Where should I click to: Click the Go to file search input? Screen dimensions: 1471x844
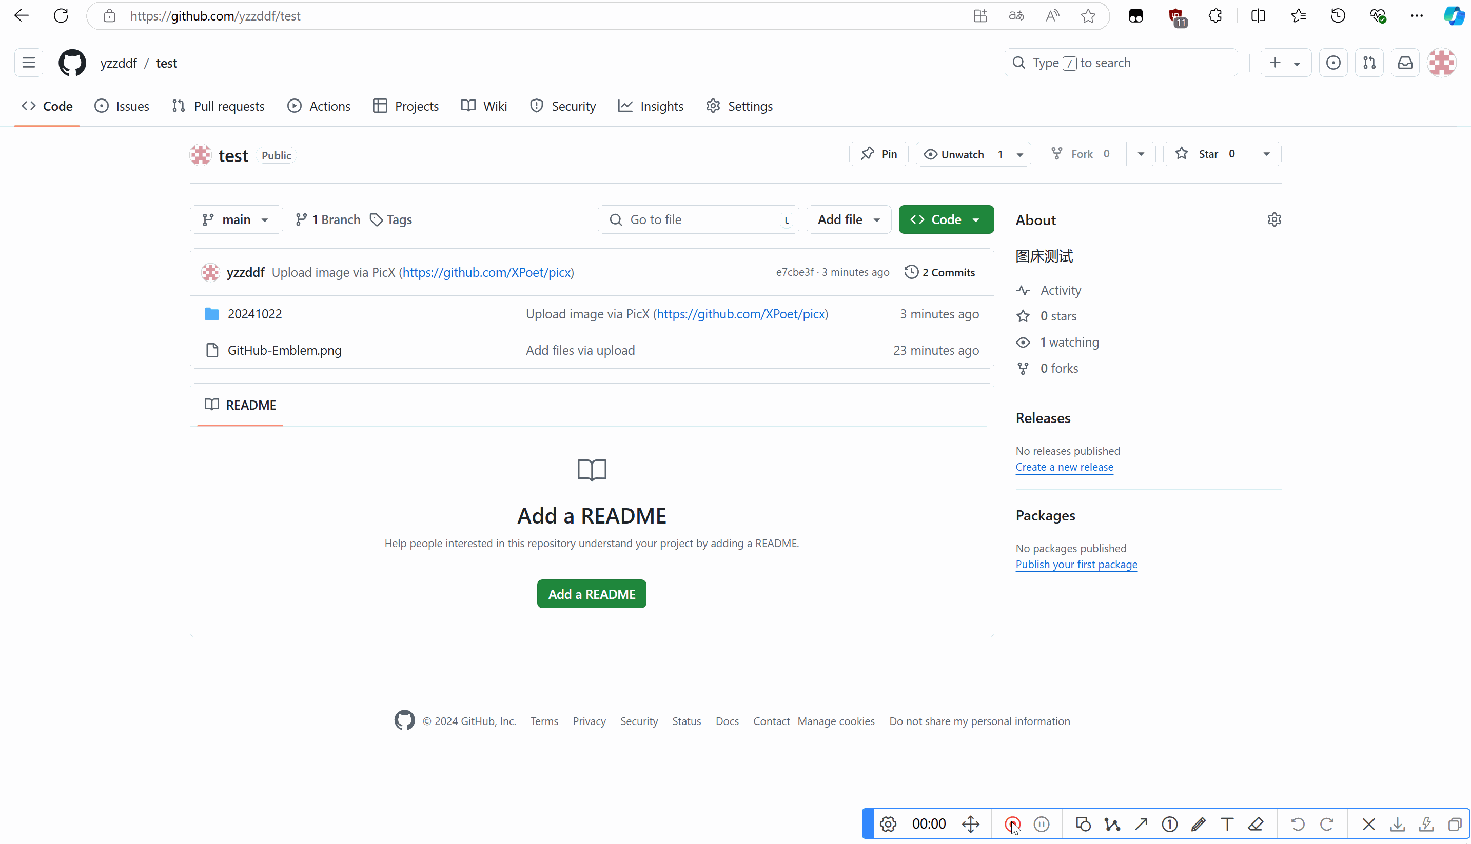pos(699,219)
